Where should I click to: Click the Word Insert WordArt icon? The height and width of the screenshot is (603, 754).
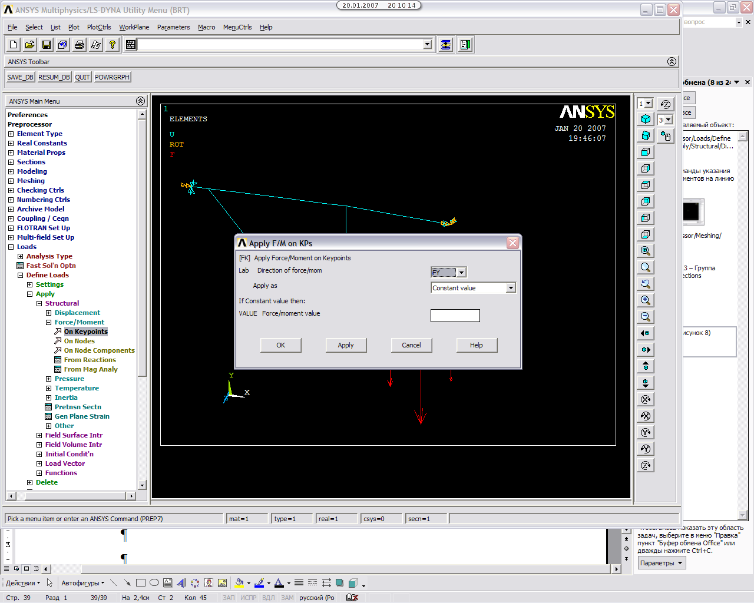181,583
